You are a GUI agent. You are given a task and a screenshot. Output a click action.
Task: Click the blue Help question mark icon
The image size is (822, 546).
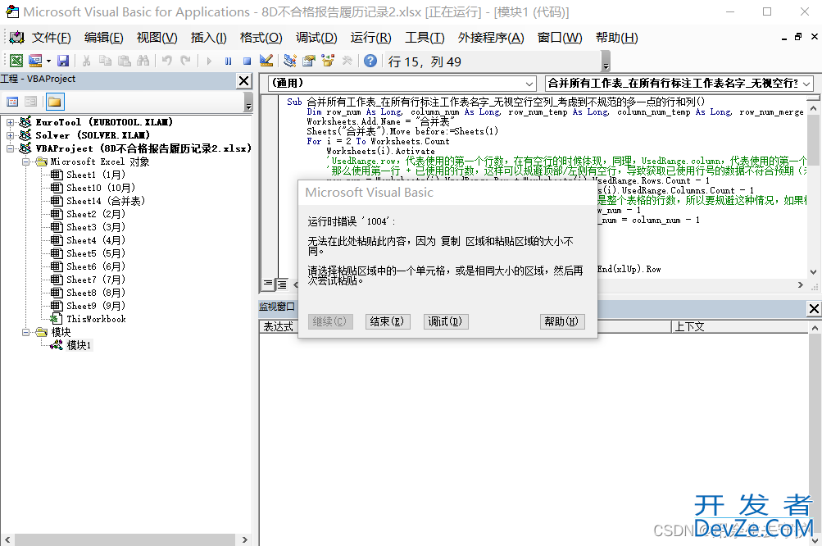(370, 61)
